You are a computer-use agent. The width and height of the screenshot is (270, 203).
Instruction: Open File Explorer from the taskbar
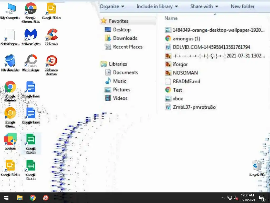[x=20, y=198]
